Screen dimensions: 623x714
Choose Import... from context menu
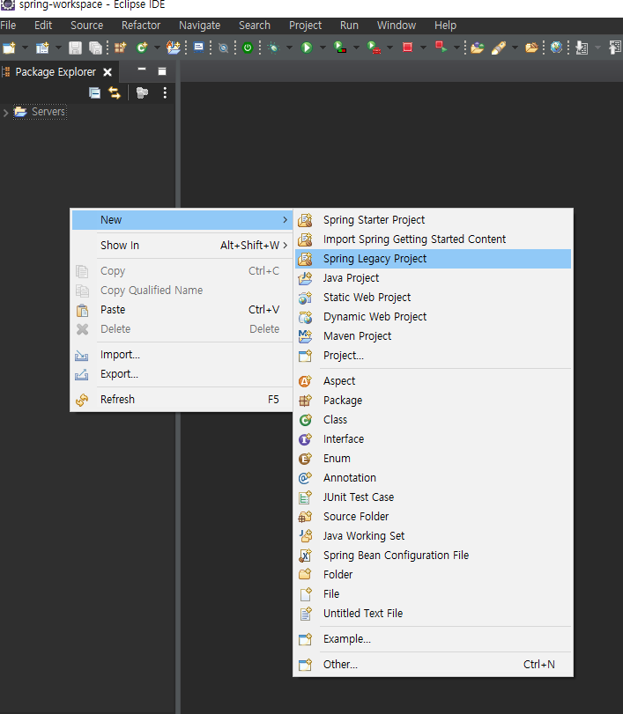point(182,355)
